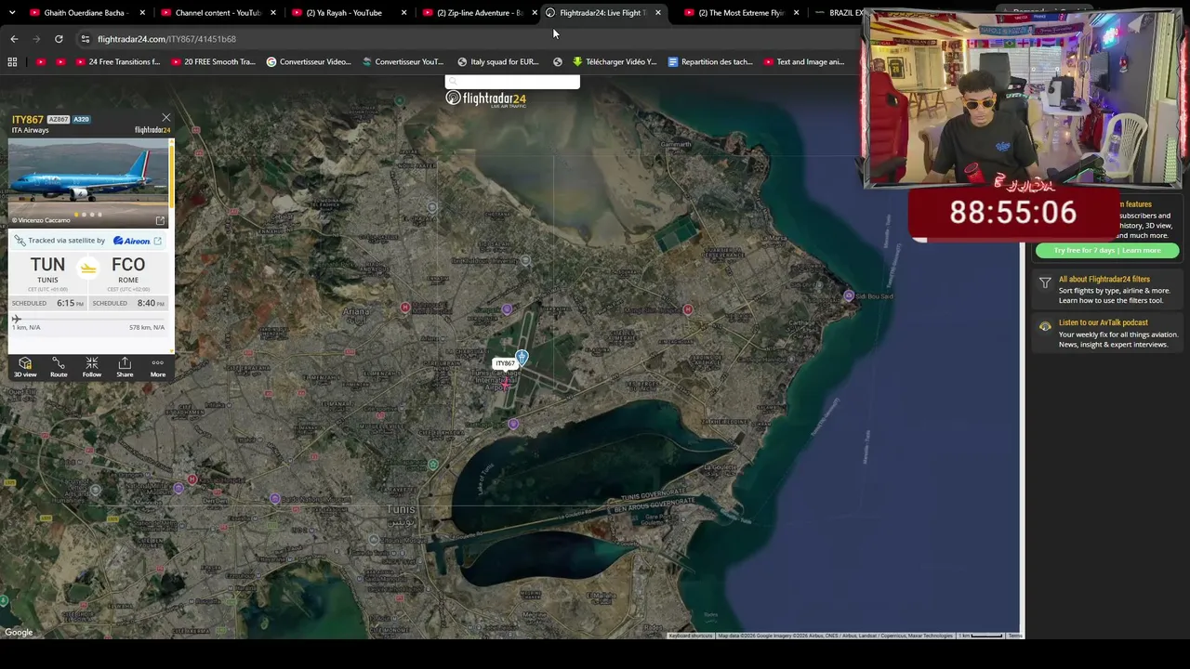The width and height of the screenshot is (1190, 669).
Task: Open map Terms link at bottom
Action: tap(1015, 636)
